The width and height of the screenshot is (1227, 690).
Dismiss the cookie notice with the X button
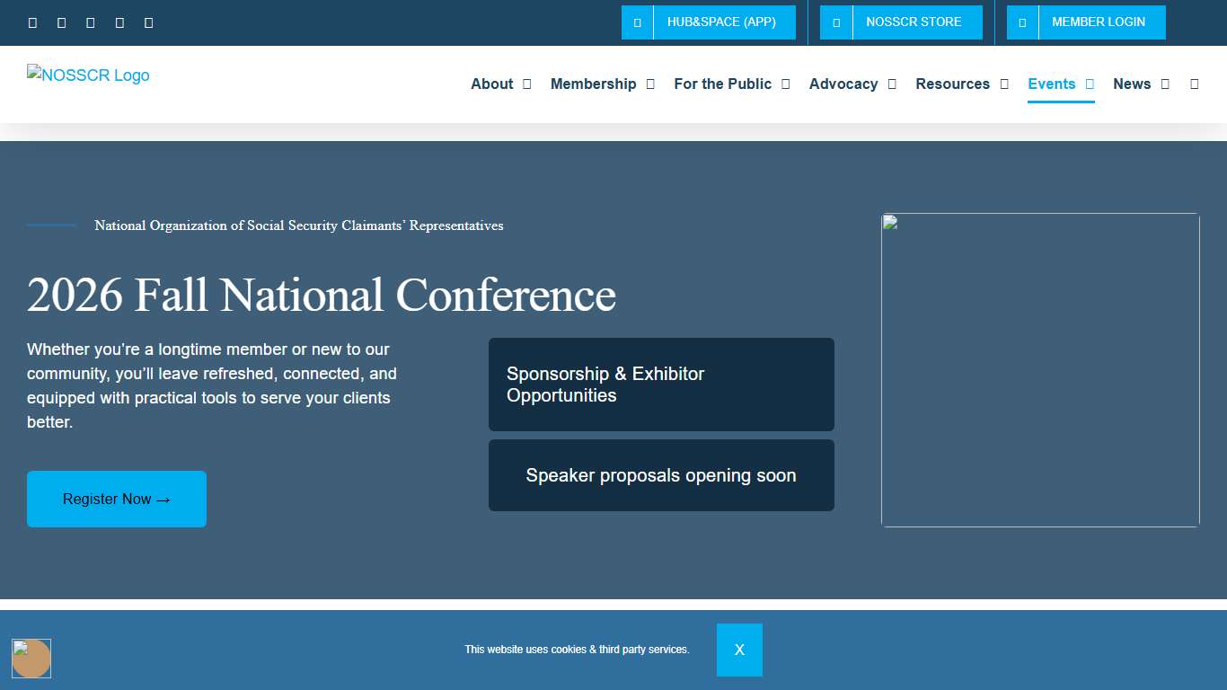click(x=739, y=650)
